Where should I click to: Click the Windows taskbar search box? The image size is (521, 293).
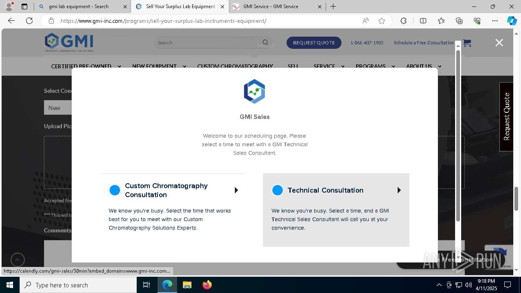click(78, 285)
